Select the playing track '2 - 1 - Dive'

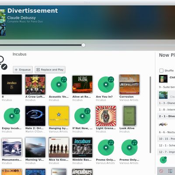166,116
